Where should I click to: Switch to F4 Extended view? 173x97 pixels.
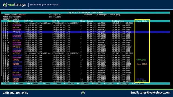[x=83, y=84]
